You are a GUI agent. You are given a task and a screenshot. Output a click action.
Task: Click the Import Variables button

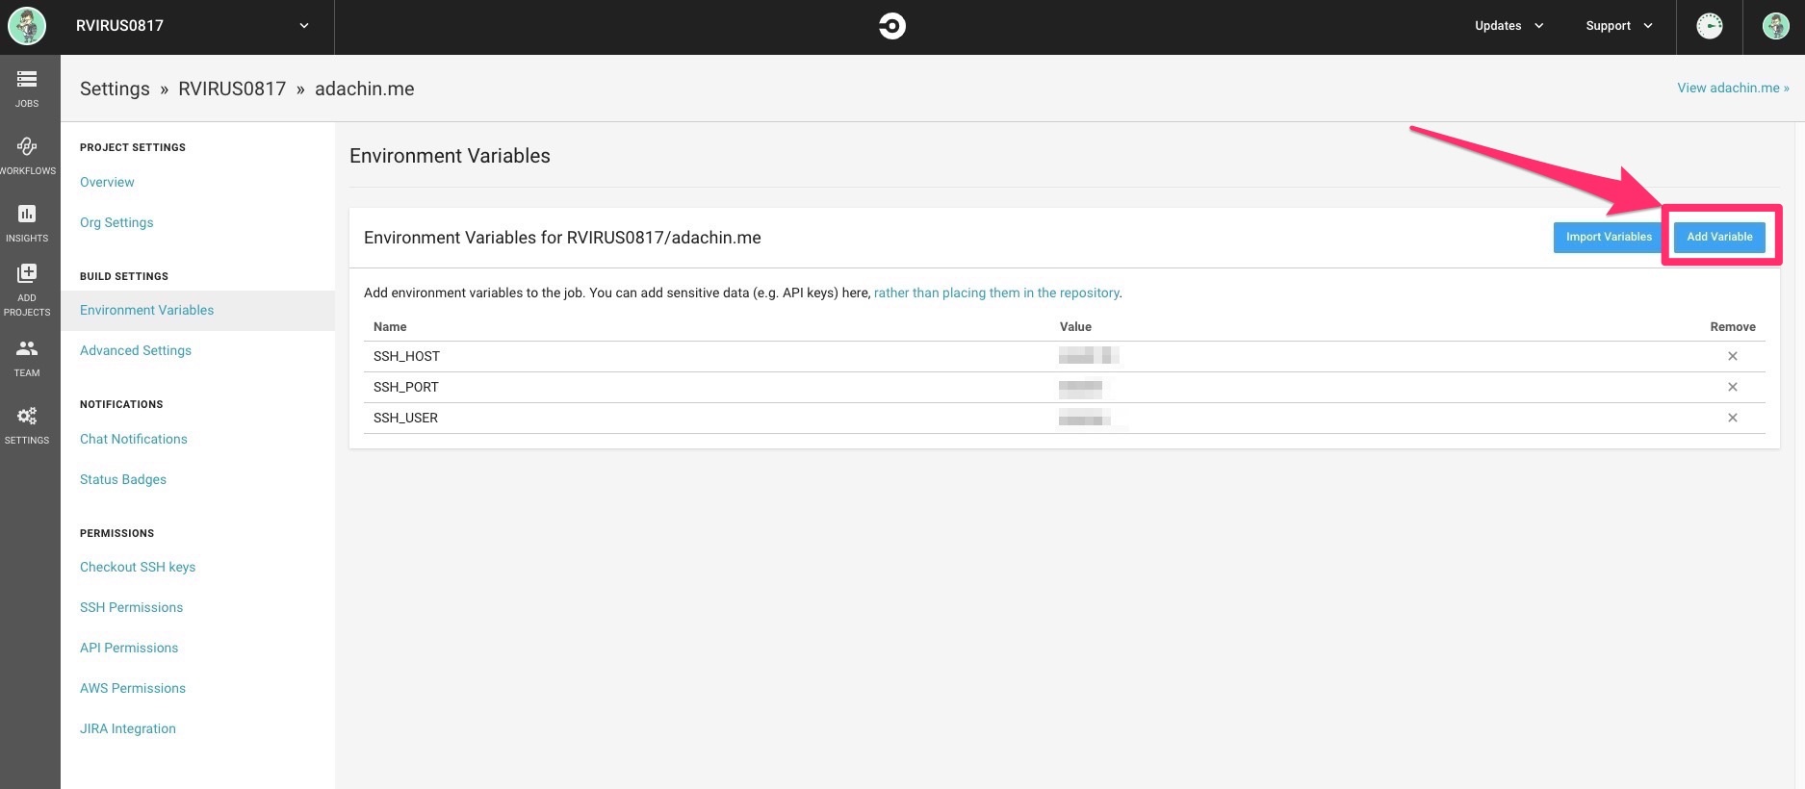pos(1609,237)
